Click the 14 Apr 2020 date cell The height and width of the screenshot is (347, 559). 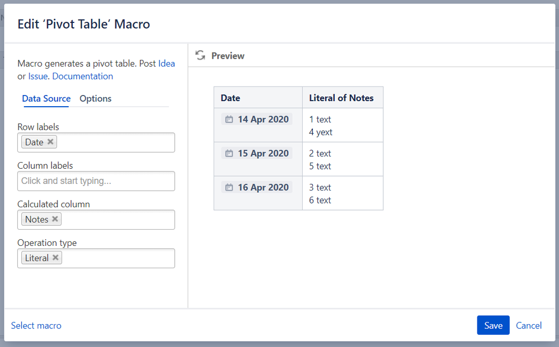click(x=258, y=125)
